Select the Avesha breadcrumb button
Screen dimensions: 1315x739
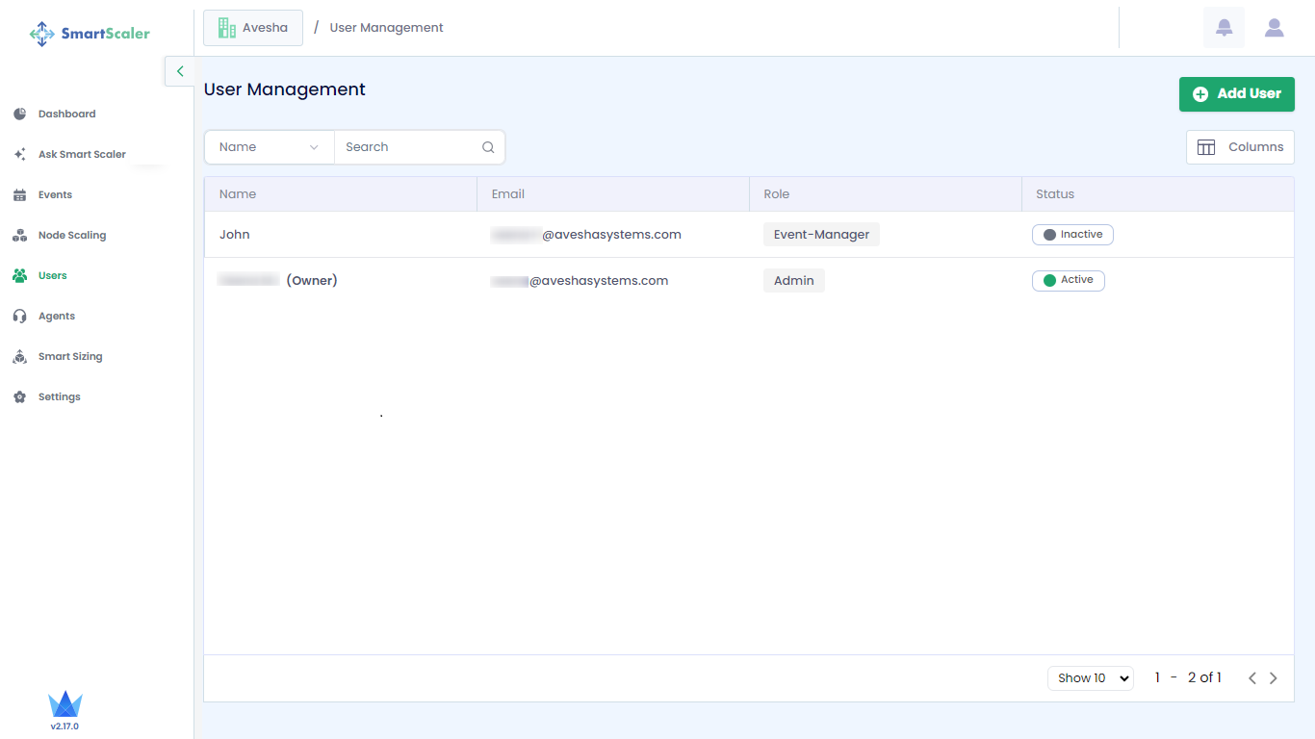253,28
